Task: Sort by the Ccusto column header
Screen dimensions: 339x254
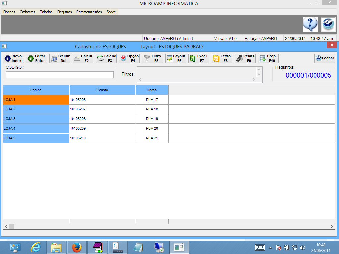Action: point(102,90)
